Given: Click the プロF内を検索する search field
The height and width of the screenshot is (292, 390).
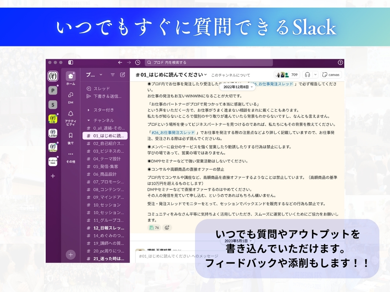Looking at the screenshot, I should pos(209,62).
